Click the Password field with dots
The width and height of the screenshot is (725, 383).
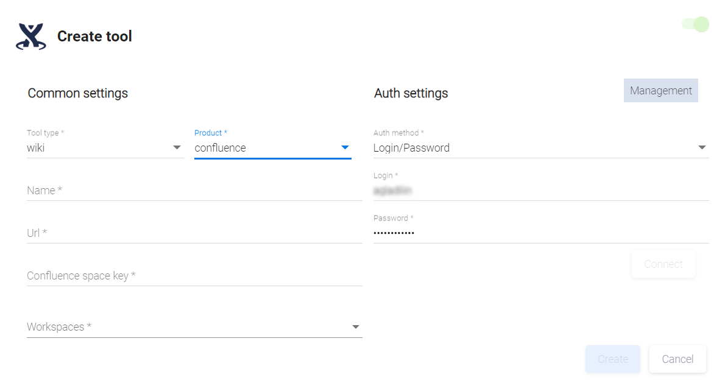540,233
